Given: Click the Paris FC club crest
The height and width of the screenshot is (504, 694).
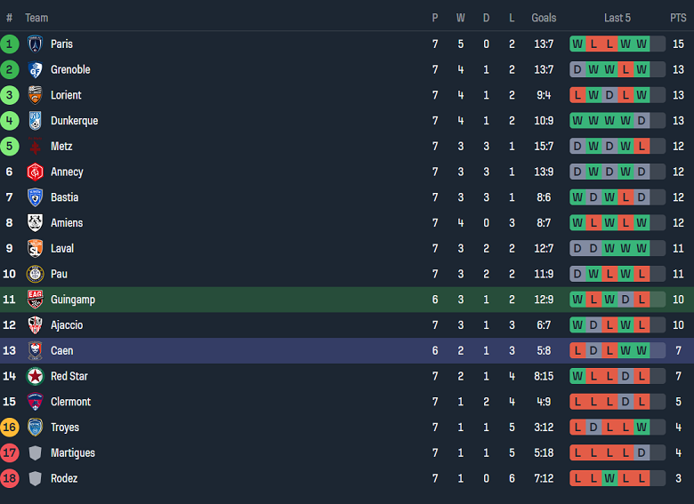Looking at the screenshot, I should tap(36, 44).
